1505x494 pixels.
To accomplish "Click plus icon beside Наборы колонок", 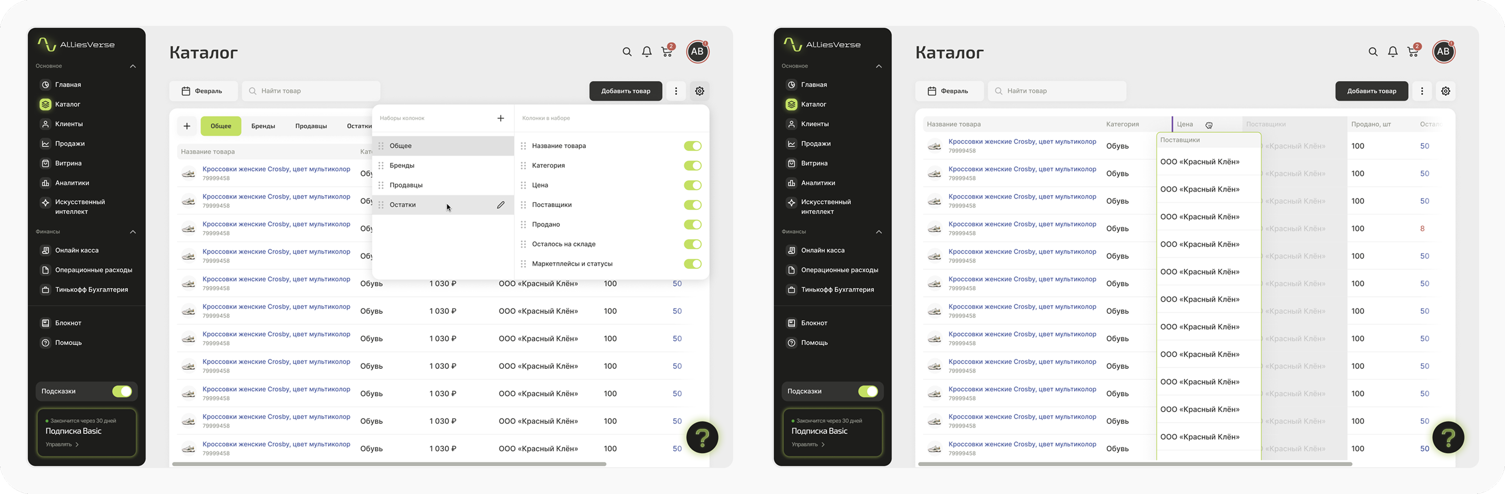I will coord(501,118).
